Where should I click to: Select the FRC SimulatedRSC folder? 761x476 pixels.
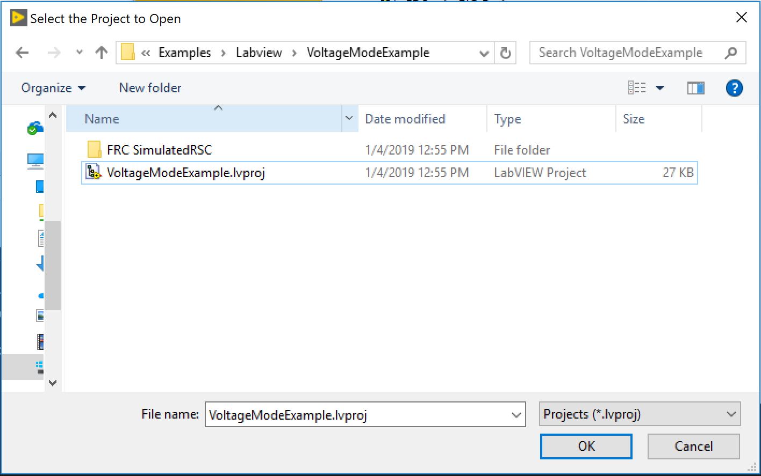click(x=390, y=150)
